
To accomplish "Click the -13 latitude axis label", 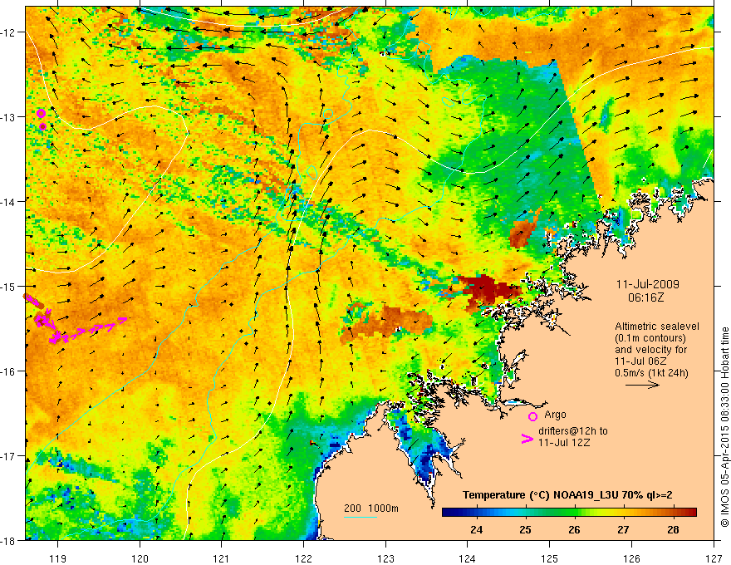I will 8,117.
